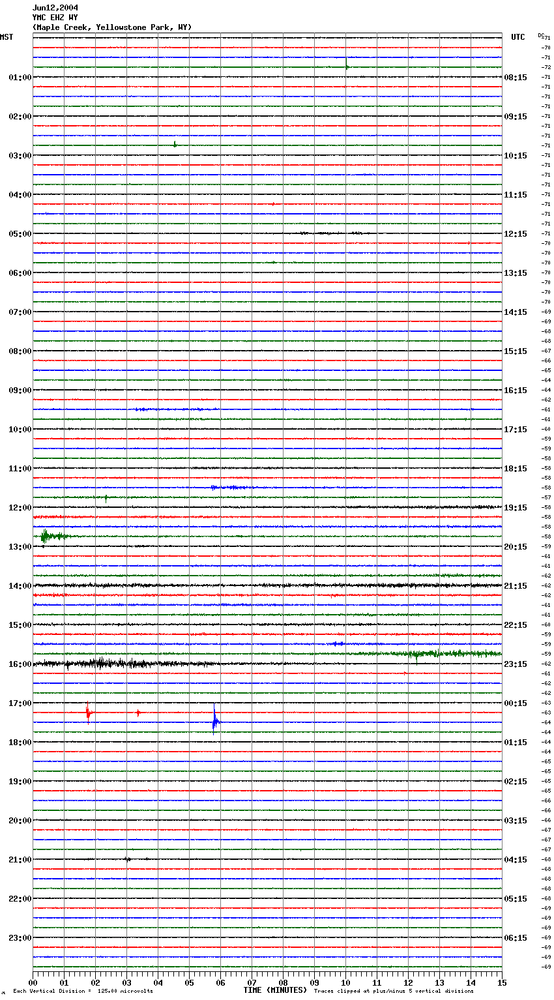Image resolution: width=554 pixels, height=1000 pixels.
Task: Click the green blip before the 03:00 line
Action: tap(175, 144)
